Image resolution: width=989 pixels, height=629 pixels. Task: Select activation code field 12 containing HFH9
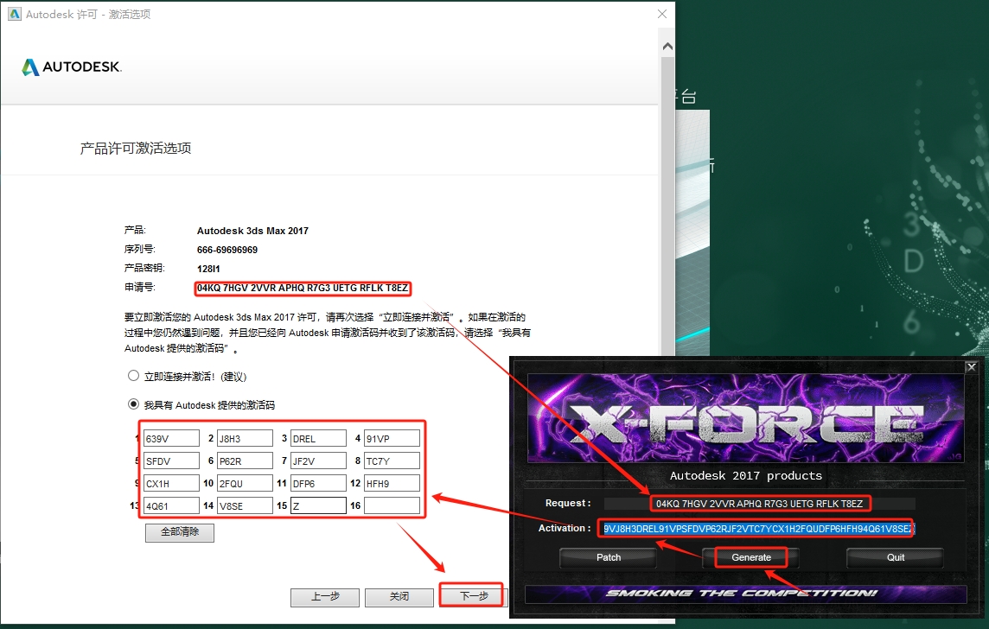pyautogui.click(x=392, y=483)
